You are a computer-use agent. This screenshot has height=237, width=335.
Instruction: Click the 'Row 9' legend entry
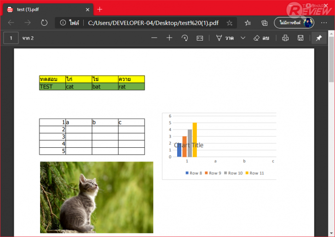[x=213, y=173]
